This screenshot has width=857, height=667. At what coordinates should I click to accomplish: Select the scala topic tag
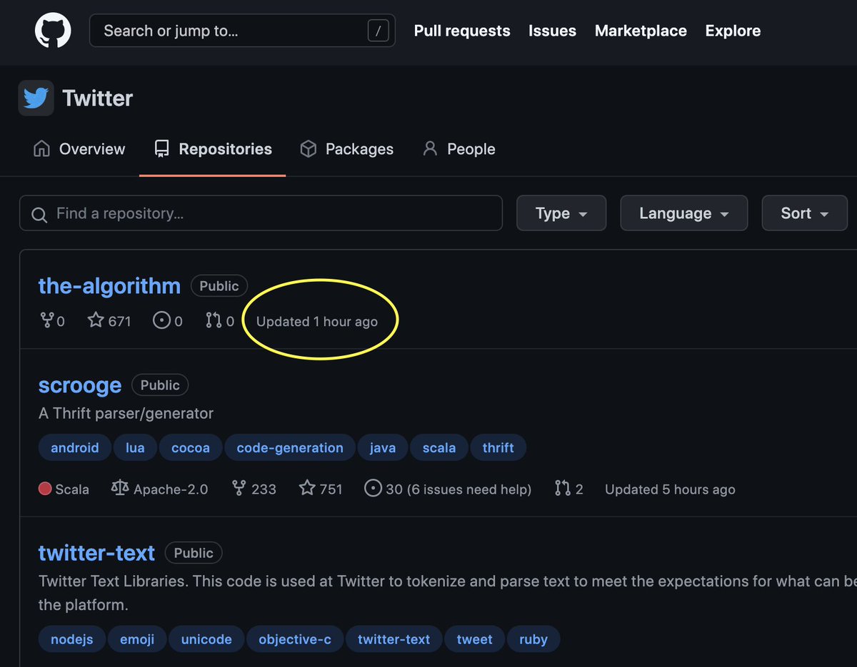439,448
